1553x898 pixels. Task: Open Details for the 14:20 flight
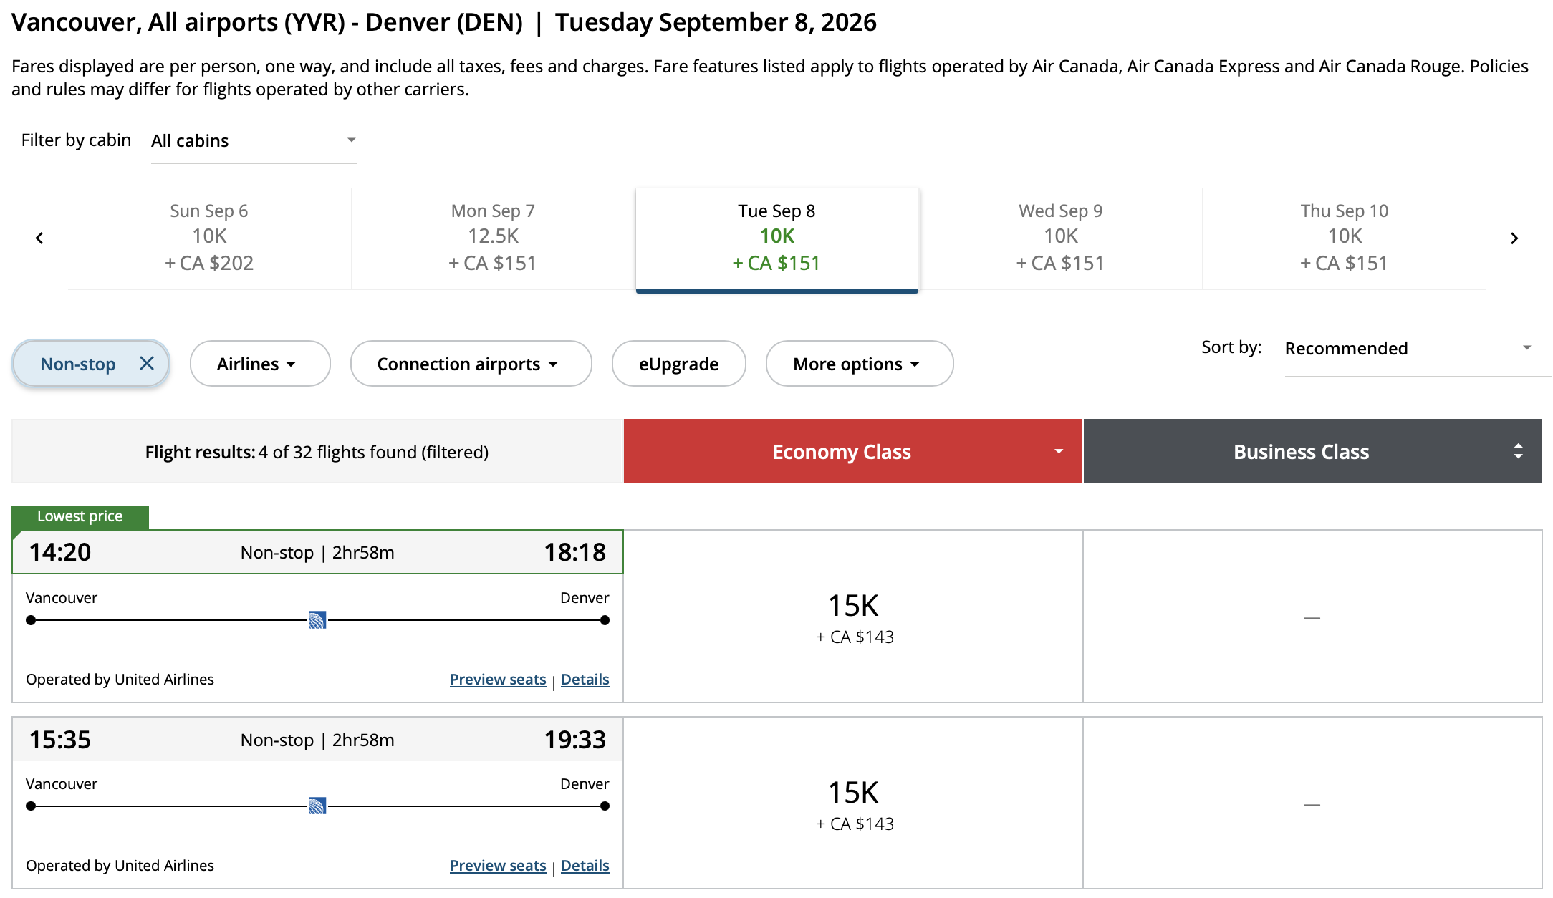[585, 679]
